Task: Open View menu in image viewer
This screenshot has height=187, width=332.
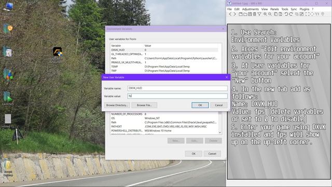Action: 265,9
